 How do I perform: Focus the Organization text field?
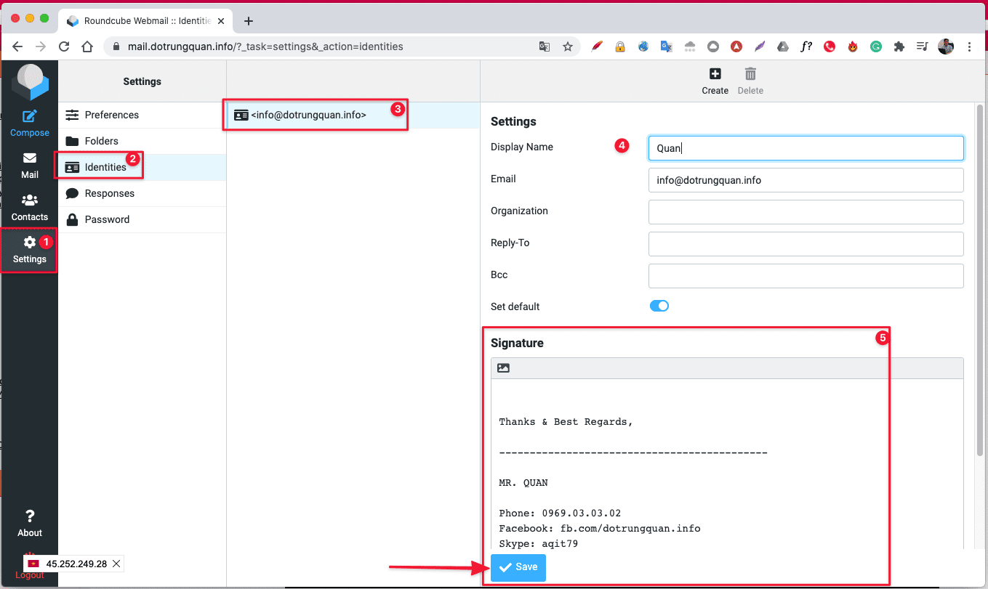point(806,212)
